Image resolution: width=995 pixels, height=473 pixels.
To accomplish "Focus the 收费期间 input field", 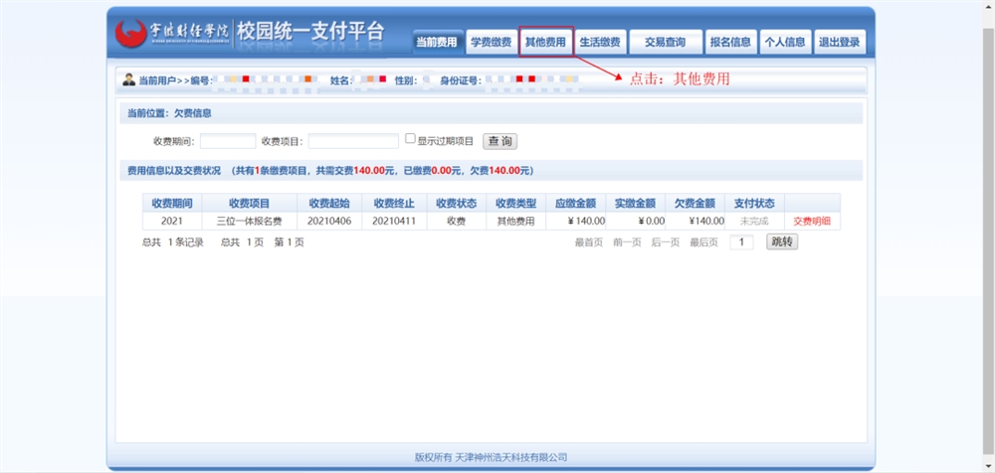I will pyautogui.click(x=228, y=141).
